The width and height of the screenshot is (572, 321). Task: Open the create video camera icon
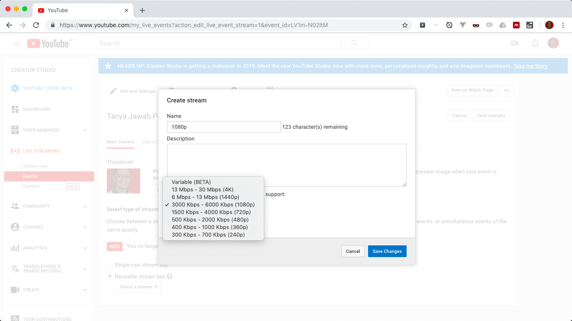click(515, 43)
